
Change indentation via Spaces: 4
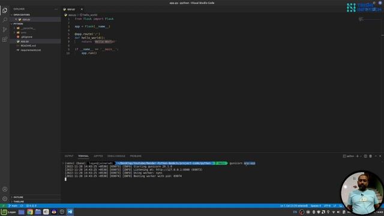pos(316,206)
